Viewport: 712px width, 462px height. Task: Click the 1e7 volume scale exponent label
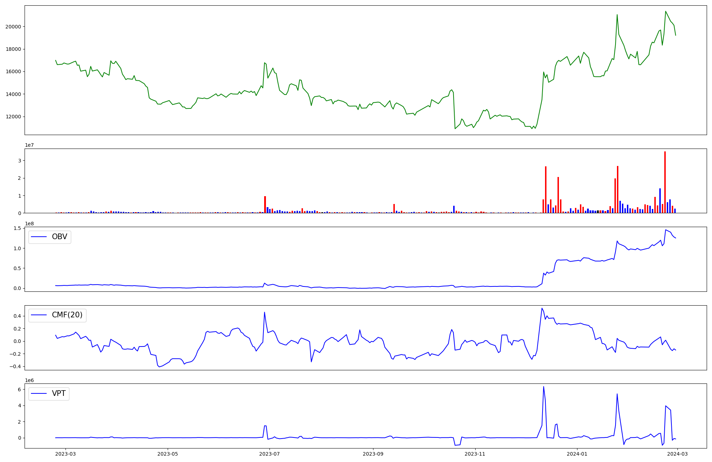point(29,145)
